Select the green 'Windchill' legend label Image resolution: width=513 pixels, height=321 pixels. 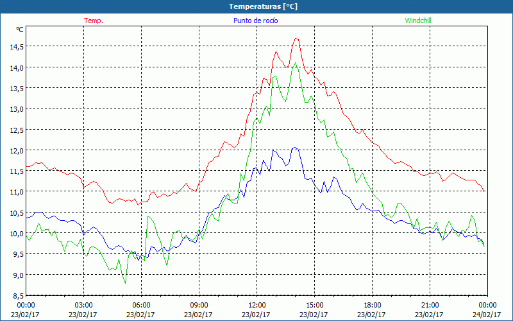418,21
